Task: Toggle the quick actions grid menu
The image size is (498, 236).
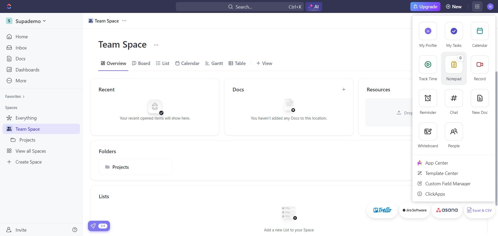Action: (477, 7)
